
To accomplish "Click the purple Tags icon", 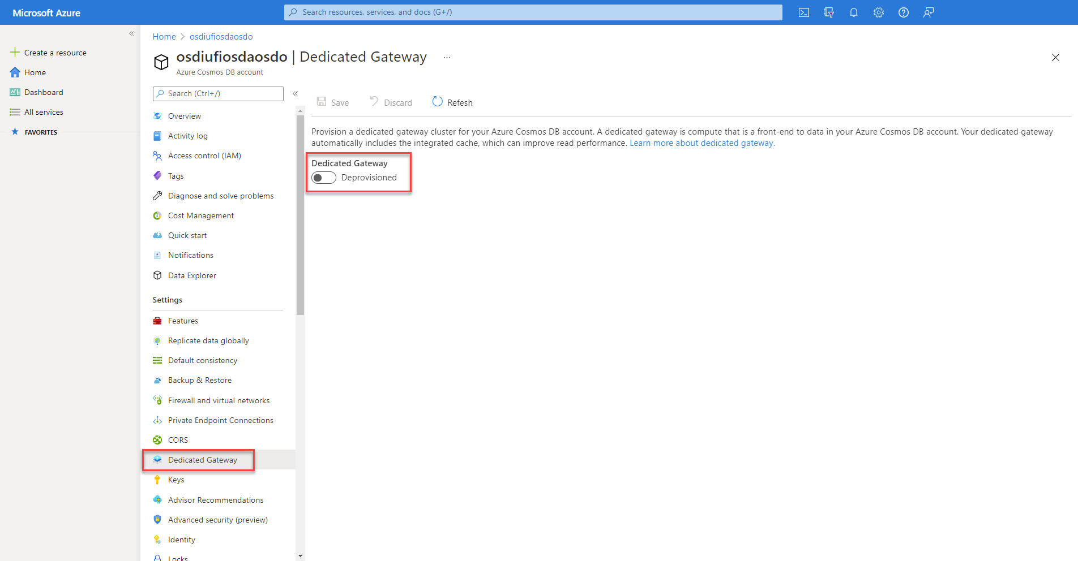I will pyautogui.click(x=157, y=176).
